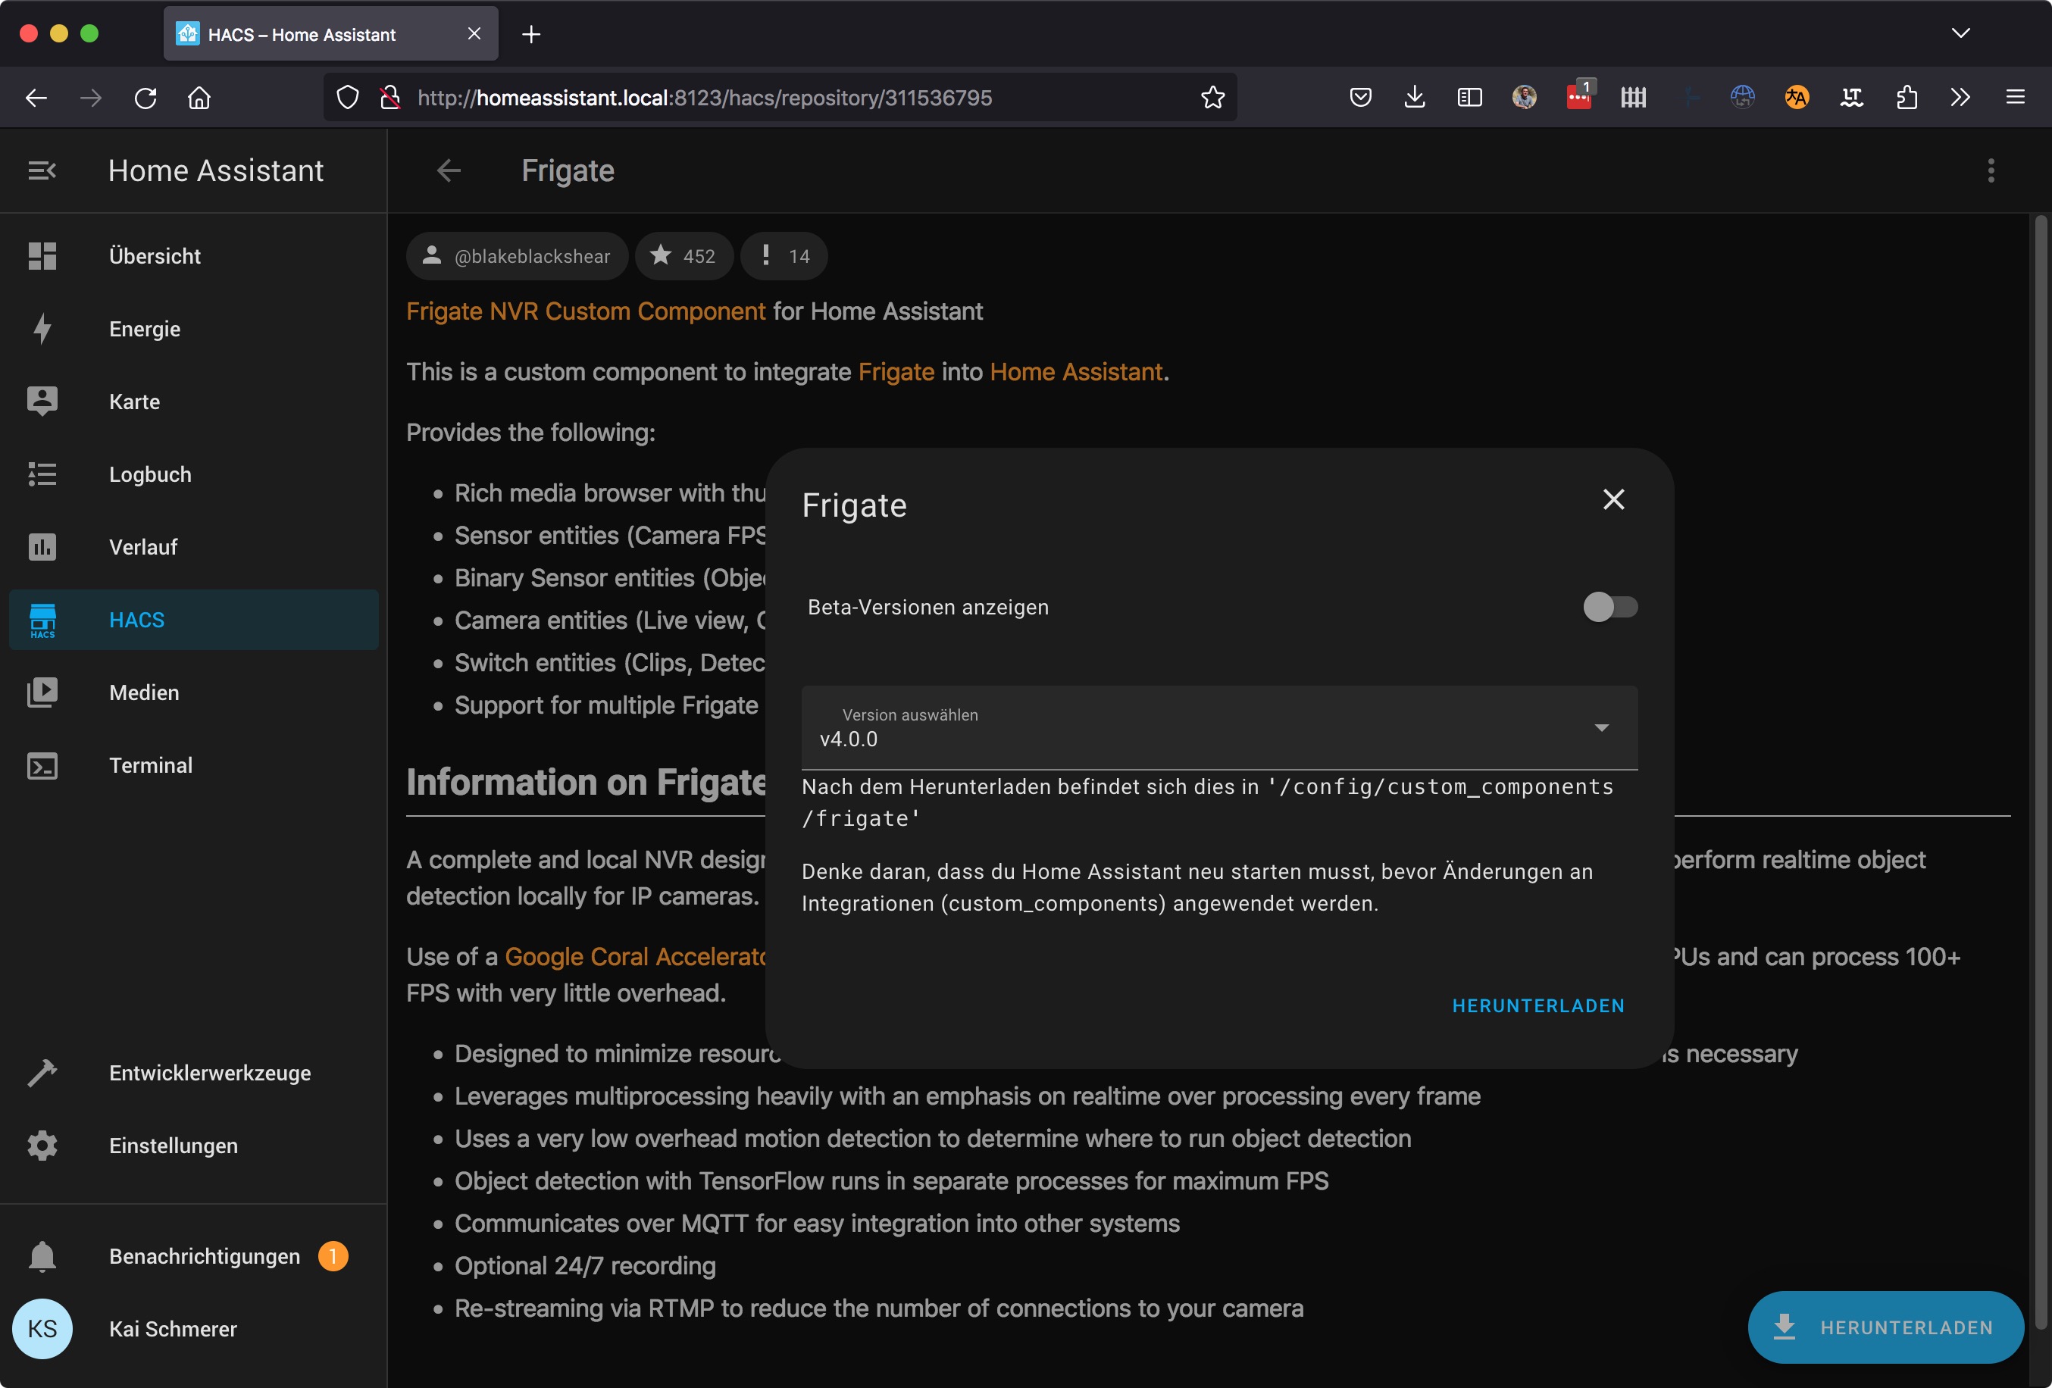Open Entwicklerwerkzeuge hammer icon
2052x1388 pixels.
click(42, 1072)
